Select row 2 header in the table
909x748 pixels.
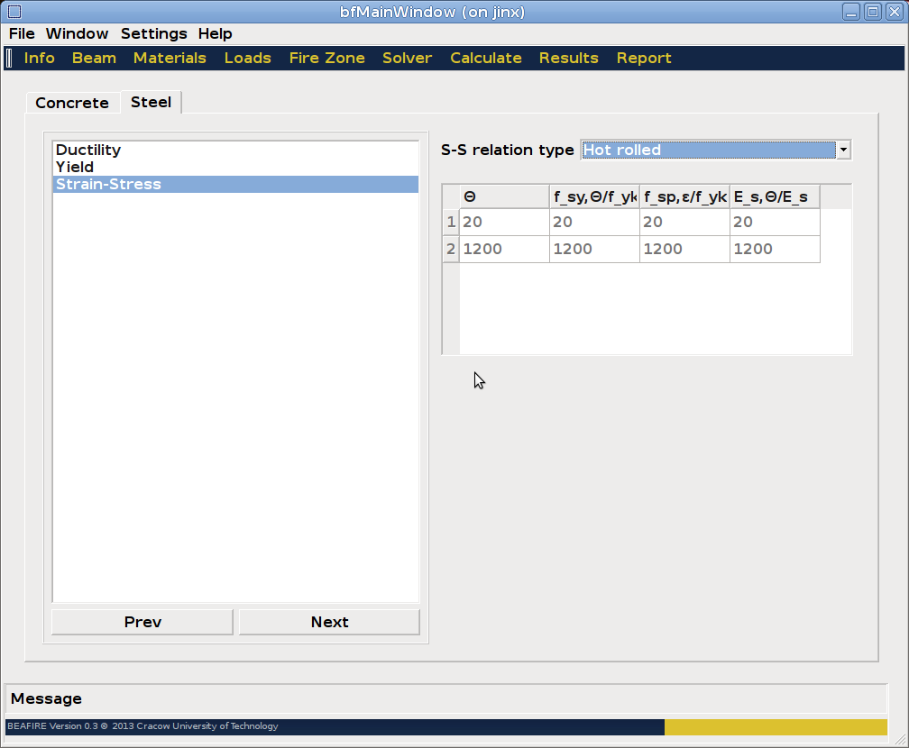pyautogui.click(x=451, y=250)
